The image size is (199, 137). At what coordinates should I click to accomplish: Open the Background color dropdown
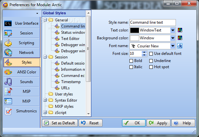point(173,38)
